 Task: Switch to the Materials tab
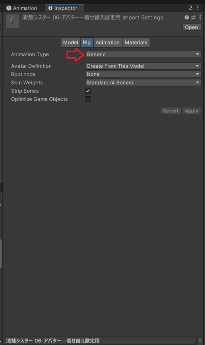[x=136, y=42]
